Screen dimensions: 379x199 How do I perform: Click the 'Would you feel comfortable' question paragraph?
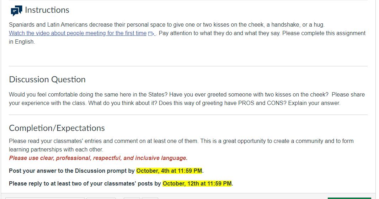coord(187,99)
